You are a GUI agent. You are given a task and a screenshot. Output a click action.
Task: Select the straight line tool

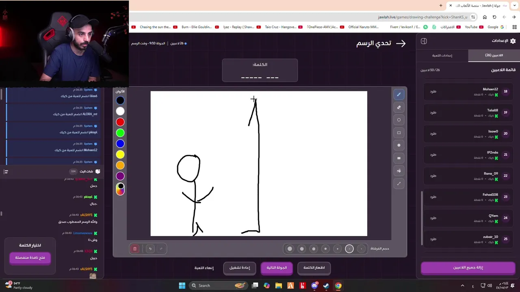[x=399, y=184]
